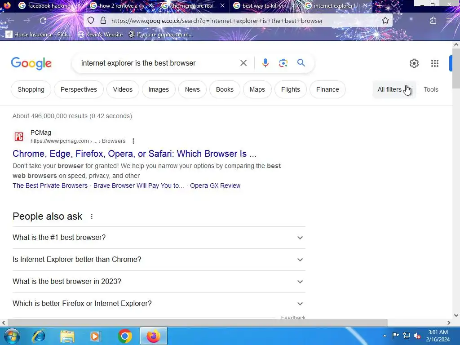Click the PCMag favicon
Viewport: 460px width, 345px height.
click(19, 137)
